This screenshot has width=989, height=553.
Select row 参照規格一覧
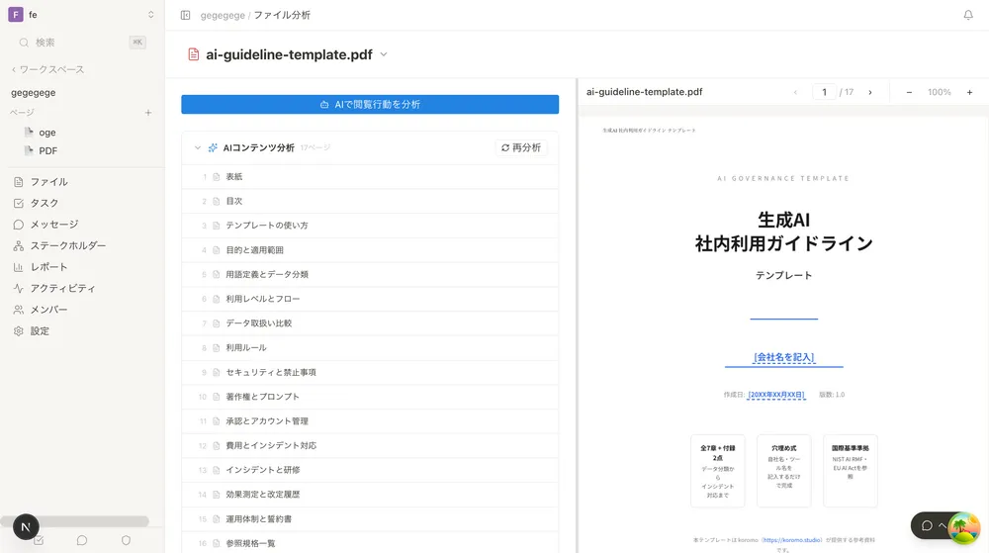pyautogui.click(x=370, y=542)
